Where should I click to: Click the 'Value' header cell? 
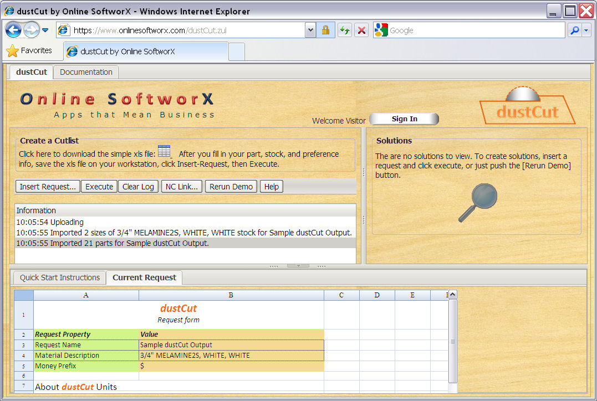pyautogui.click(x=231, y=335)
